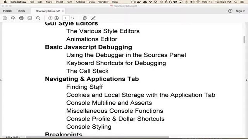Screen dimensions: 248x139
Task: Click the save file icon in the toolbar
Action: (x=5, y=18)
